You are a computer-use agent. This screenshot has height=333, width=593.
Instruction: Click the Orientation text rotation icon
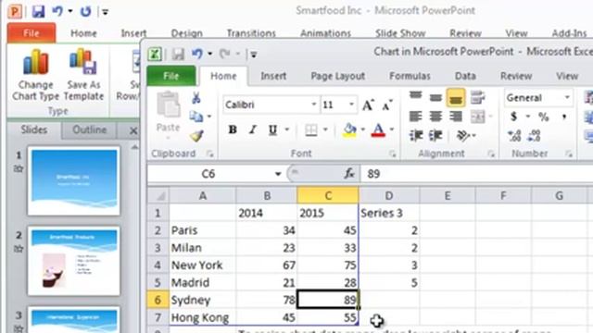(x=463, y=135)
